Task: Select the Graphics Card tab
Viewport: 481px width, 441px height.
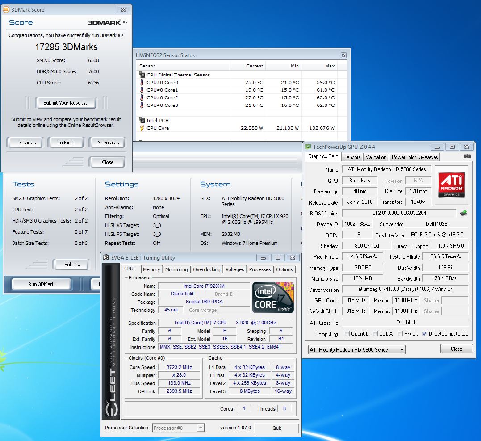Action: 323,156
